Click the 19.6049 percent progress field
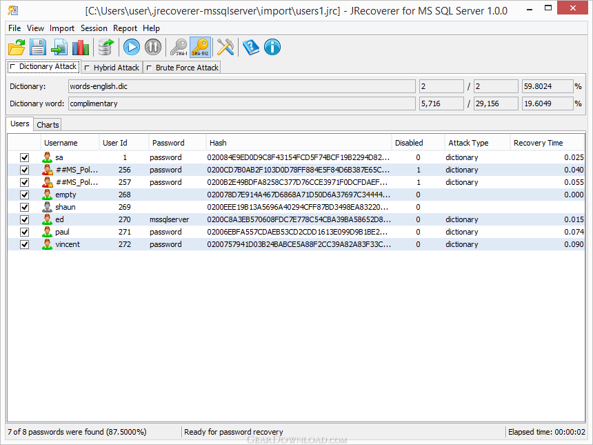593x445 pixels. (x=547, y=103)
